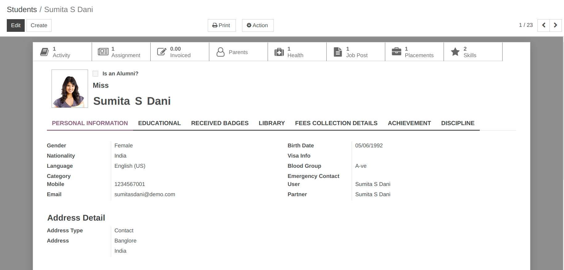Click the Partner value Sumita S Dani
This screenshot has height=270, width=564.
point(373,194)
